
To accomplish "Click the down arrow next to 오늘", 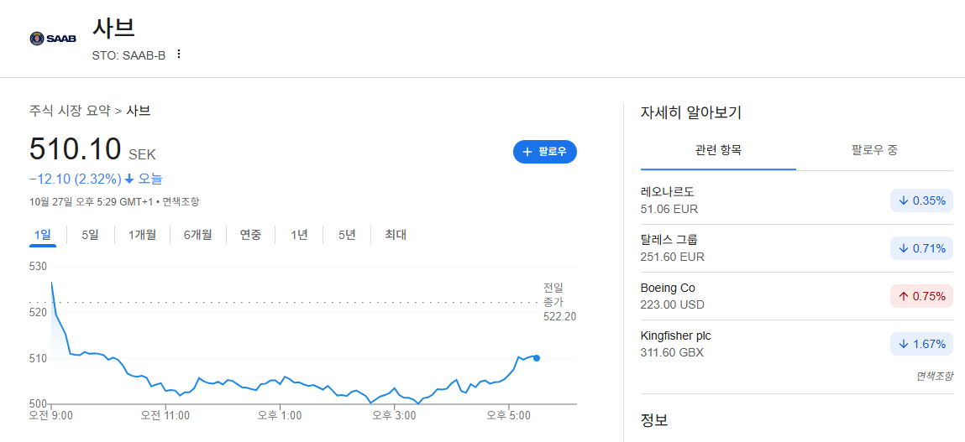I will [x=129, y=179].
